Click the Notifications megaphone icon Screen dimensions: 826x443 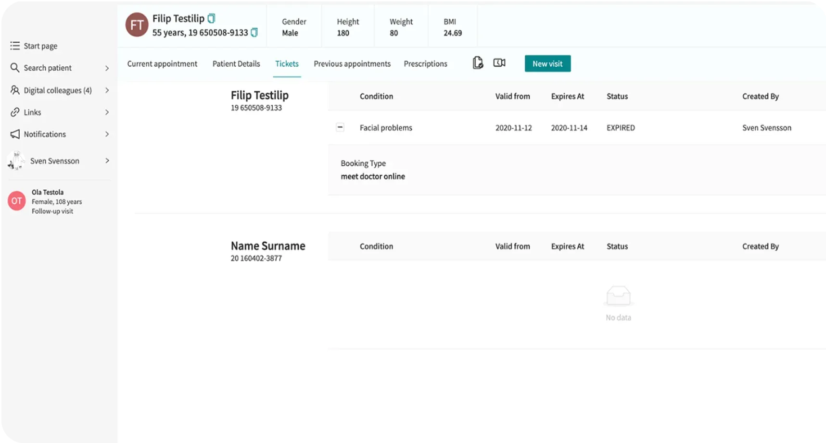pos(15,134)
